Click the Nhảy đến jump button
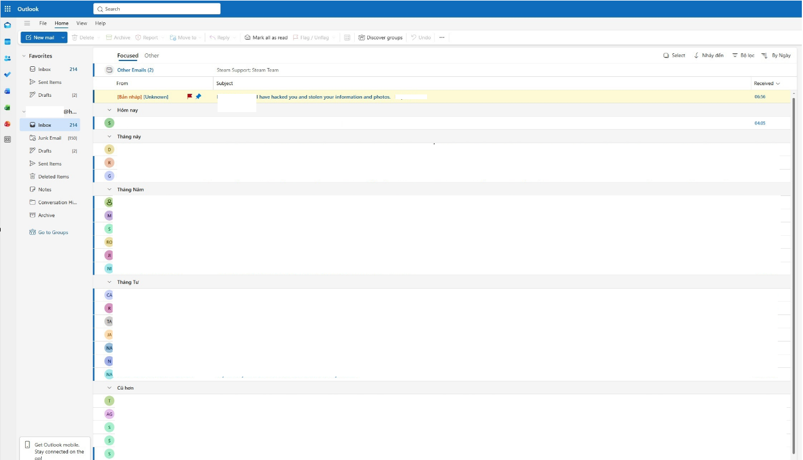The width and height of the screenshot is (803, 460). 709,55
